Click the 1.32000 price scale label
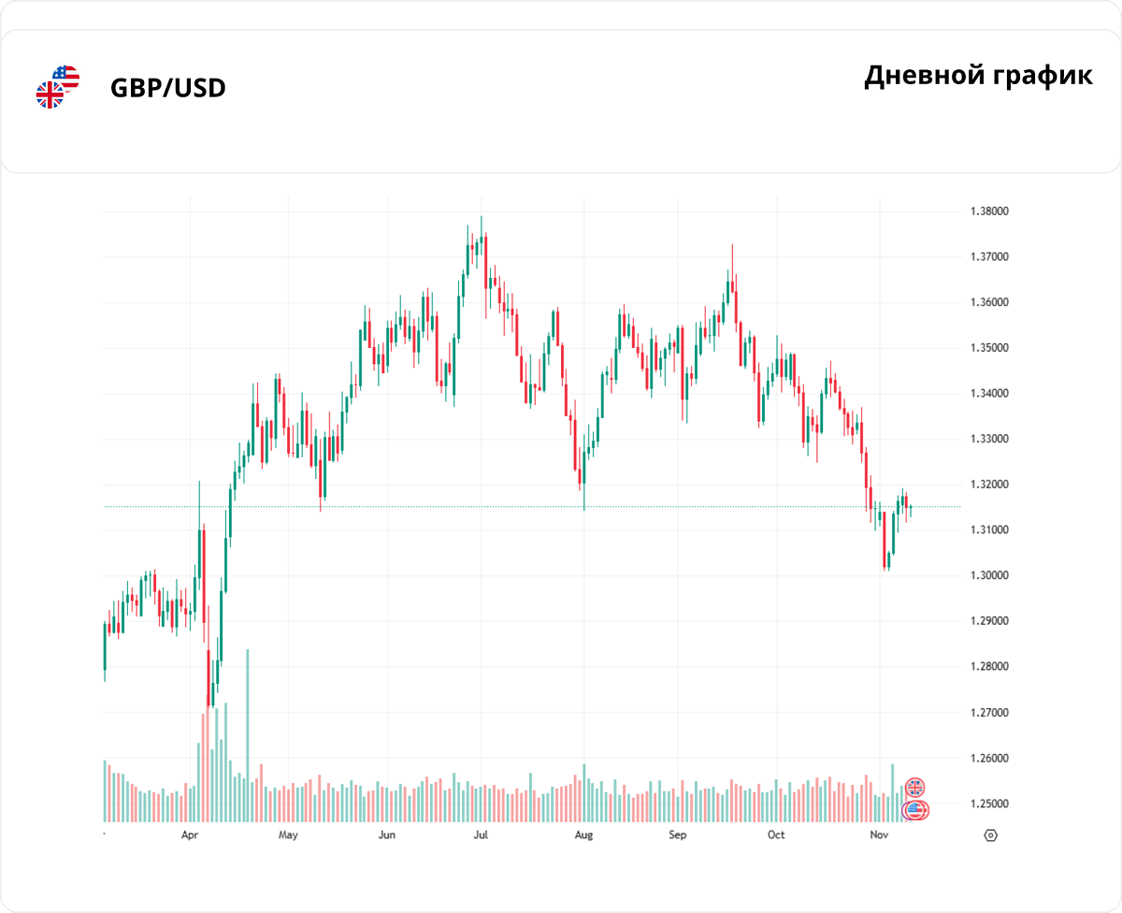This screenshot has width=1122, height=913. [x=988, y=485]
